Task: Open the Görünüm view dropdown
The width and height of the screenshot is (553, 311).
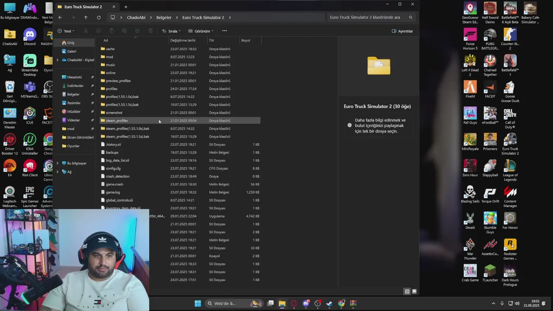Action: [201, 31]
